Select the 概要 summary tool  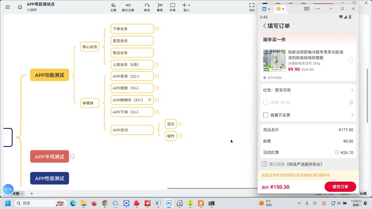(x=160, y=7)
